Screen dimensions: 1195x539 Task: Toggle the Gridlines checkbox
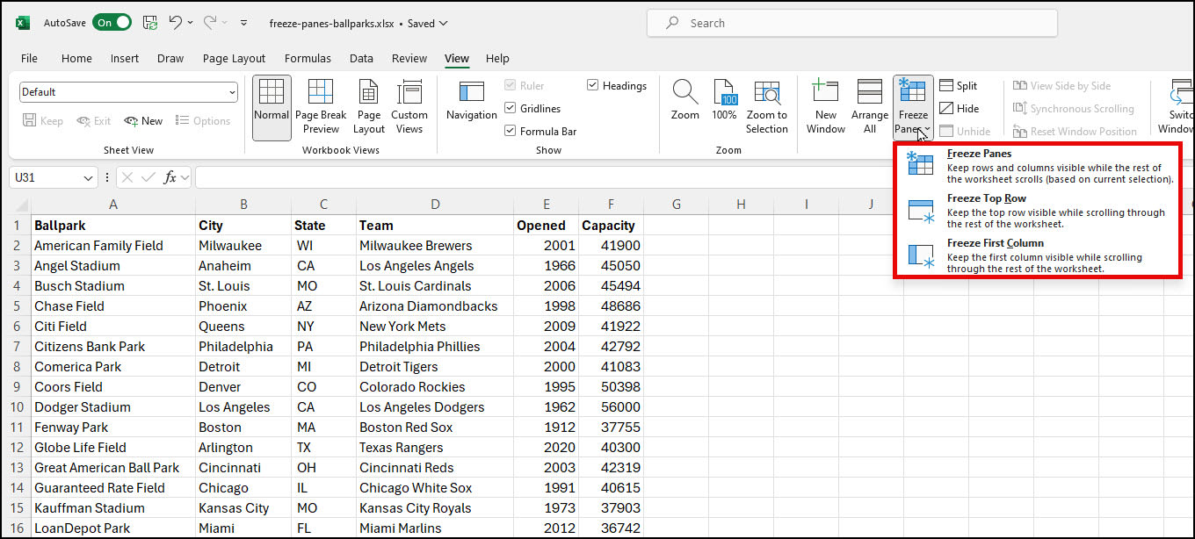click(x=510, y=108)
